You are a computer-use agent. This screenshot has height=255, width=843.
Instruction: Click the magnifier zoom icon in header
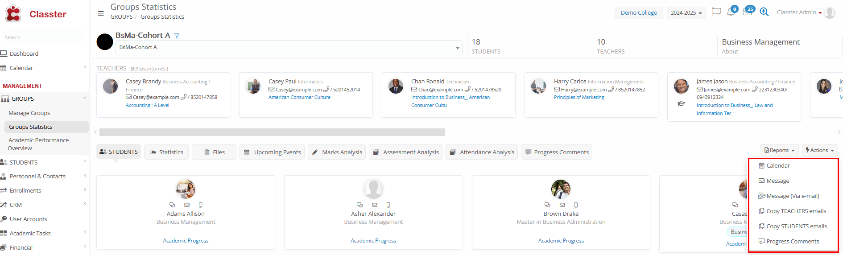[x=764, y=12]
